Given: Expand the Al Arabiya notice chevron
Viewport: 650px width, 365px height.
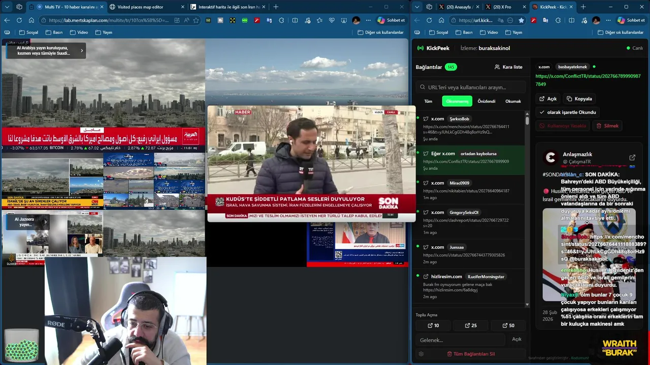Looking at the screenshot, I should [x=82, y=51].
